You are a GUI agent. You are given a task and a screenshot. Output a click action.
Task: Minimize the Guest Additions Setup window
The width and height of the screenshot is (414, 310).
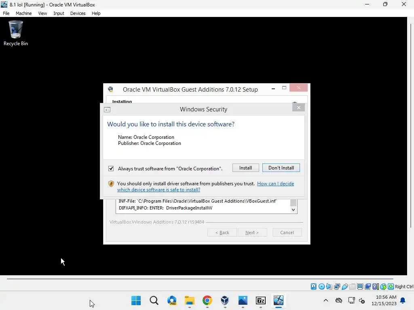(x=273, y=88)
